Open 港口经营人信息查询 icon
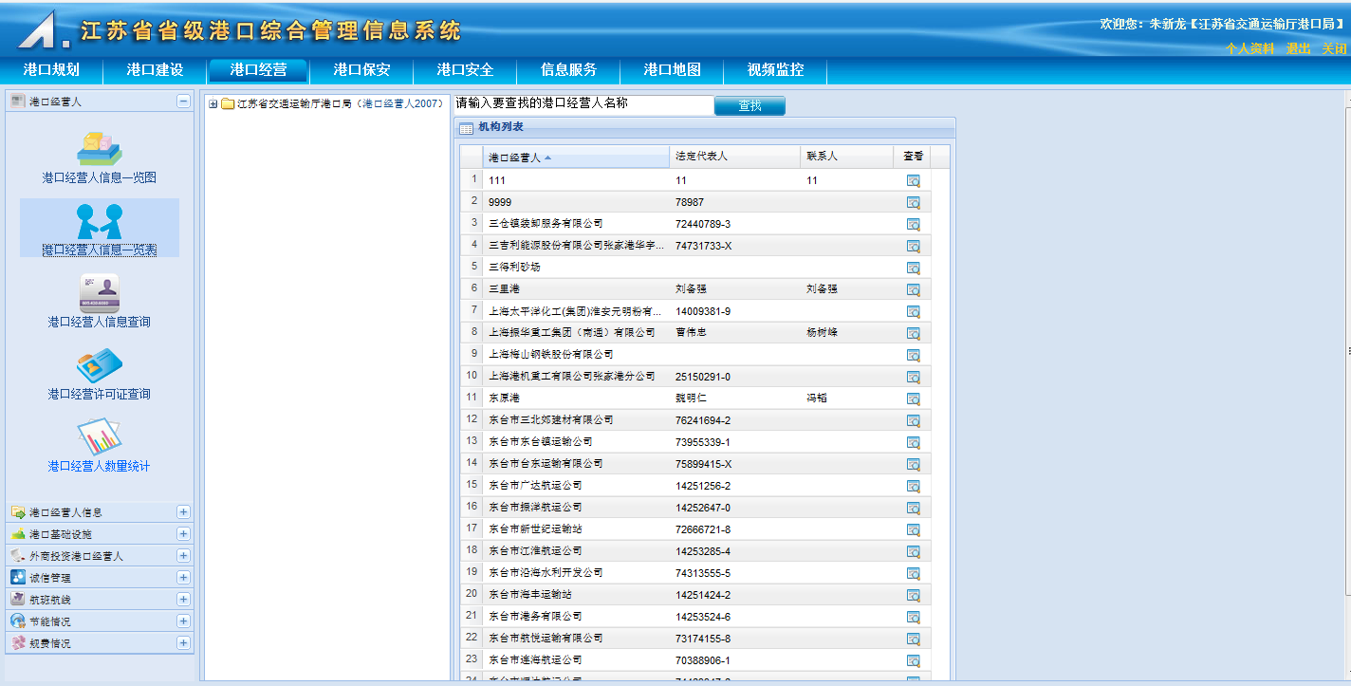Image resolution: width=1351 pixels, height=686 pixels. coord(99,293)
